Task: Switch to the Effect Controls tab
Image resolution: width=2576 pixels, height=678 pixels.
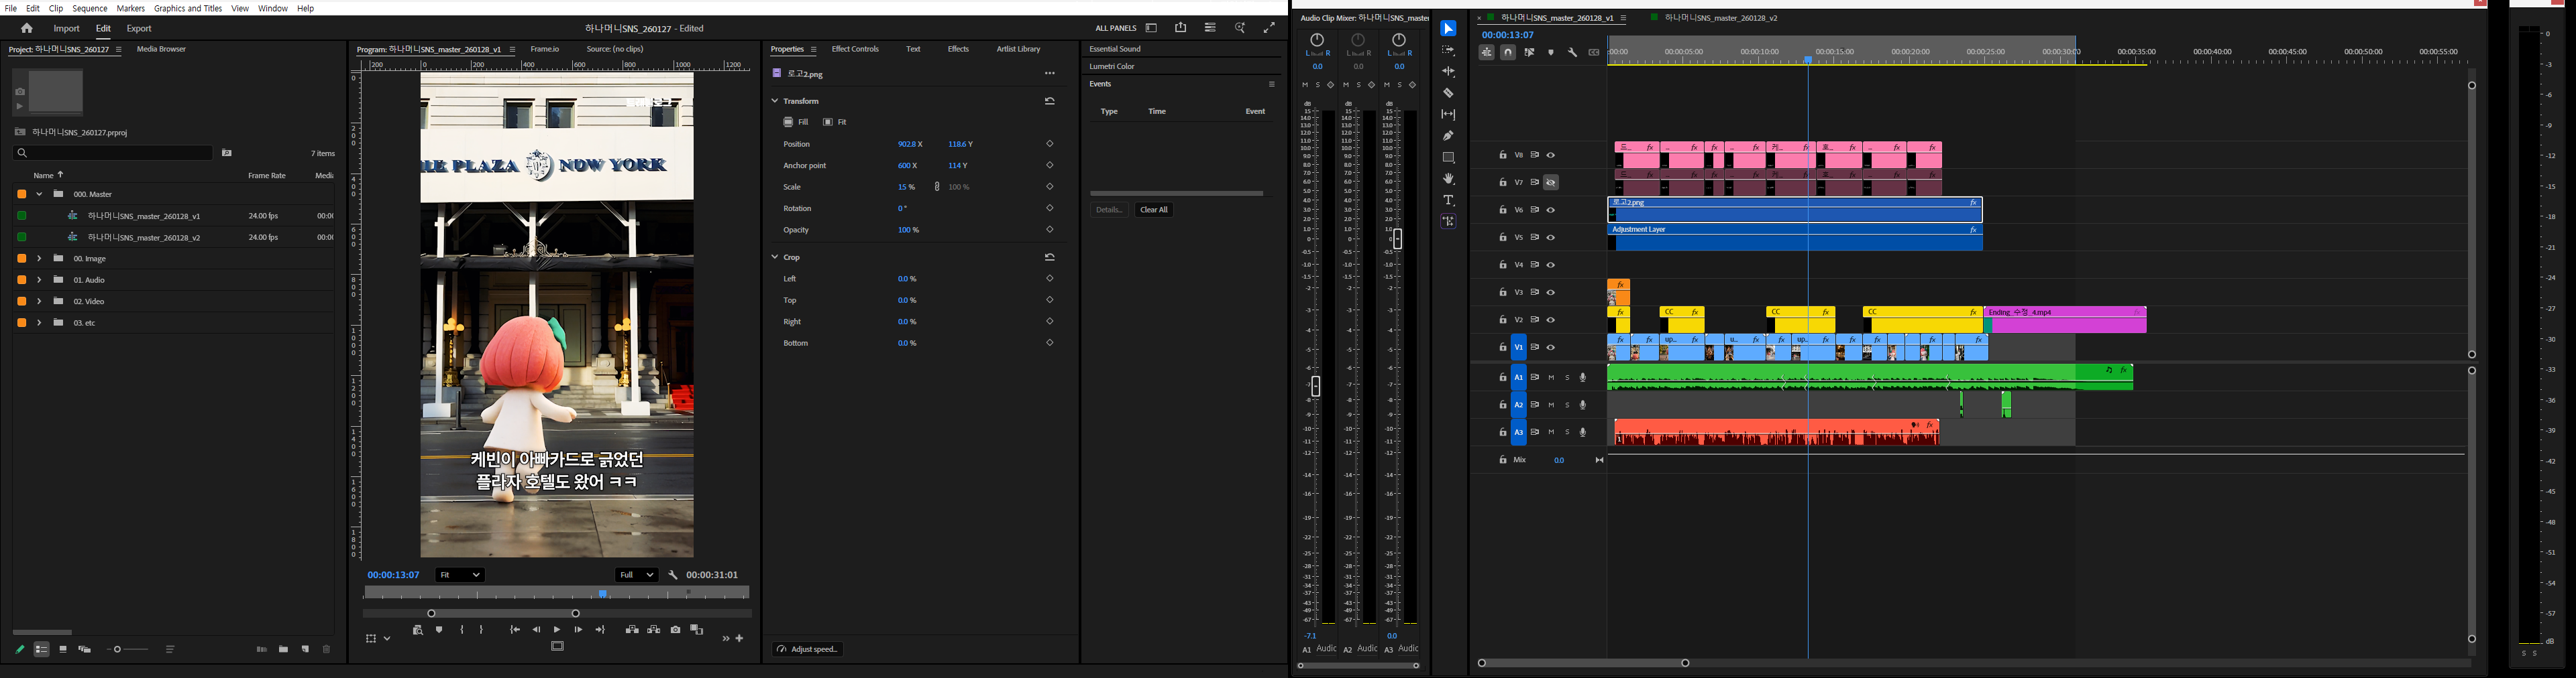Action: [x=856, y=48]
